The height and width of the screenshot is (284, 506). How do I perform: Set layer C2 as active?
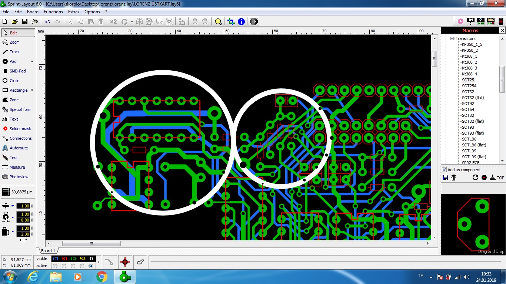pyautogui.click(x=73, y=266)
